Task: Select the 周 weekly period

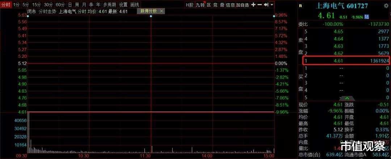Action: click(77, 5)
